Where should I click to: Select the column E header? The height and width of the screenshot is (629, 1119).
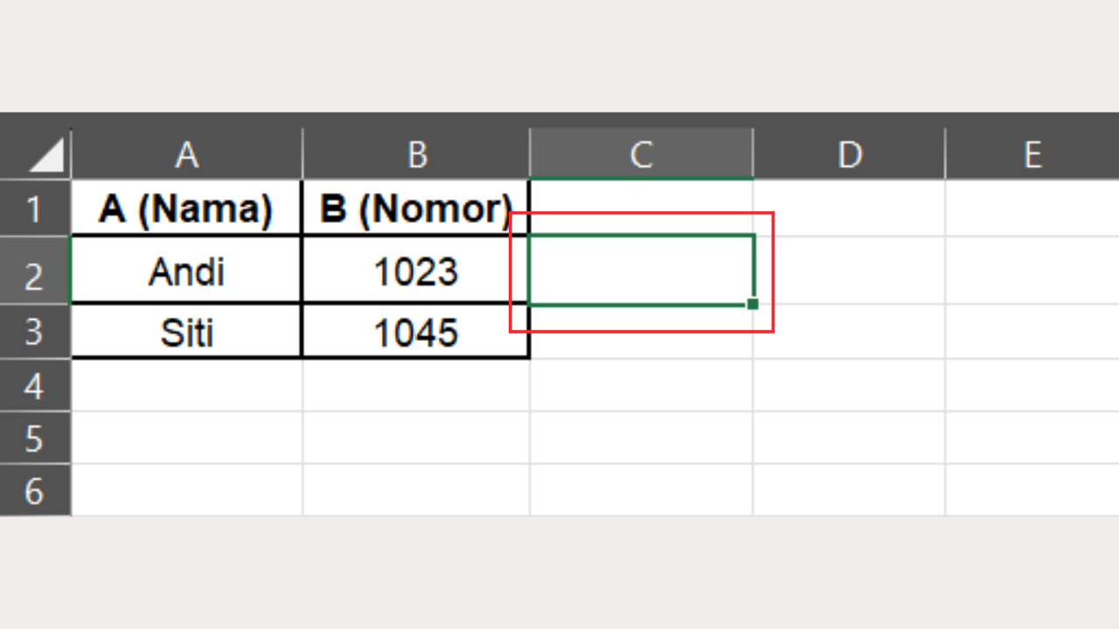[1032, 155]
